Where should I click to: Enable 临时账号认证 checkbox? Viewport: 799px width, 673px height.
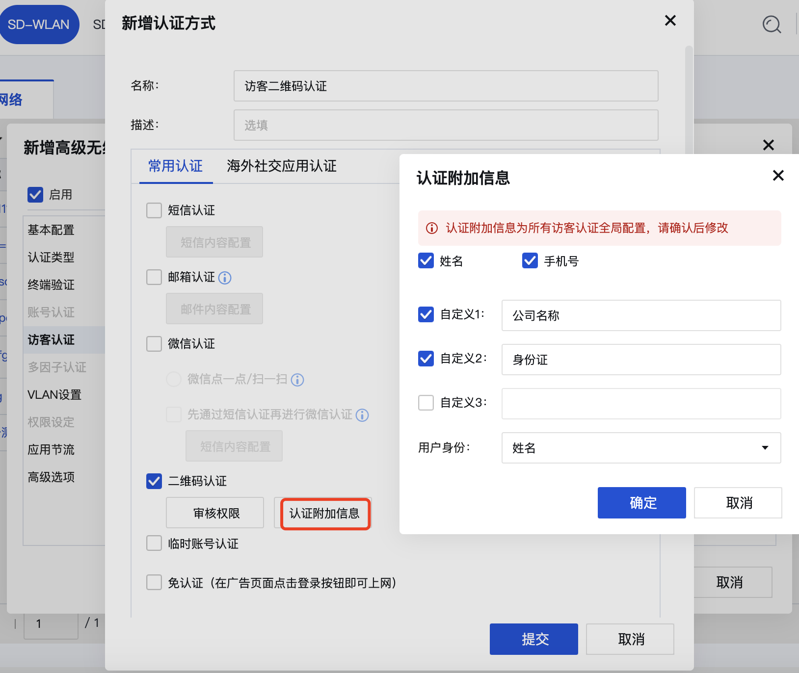(x=154, y=543)
